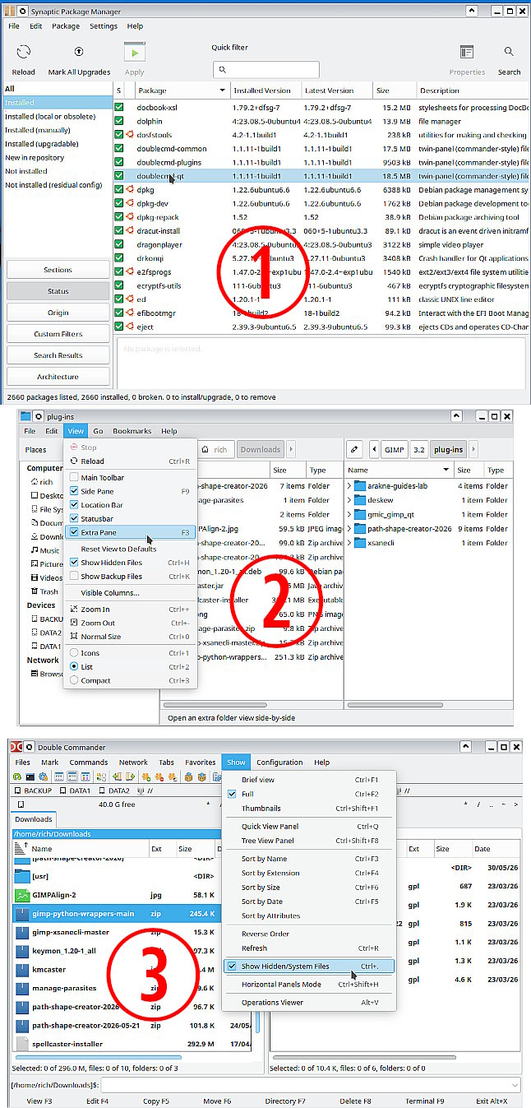531x1108 pixels.
Task: Click GIMPAlign-2 jpg file icon
Action: pyautogui.click(x=23, y=894)
